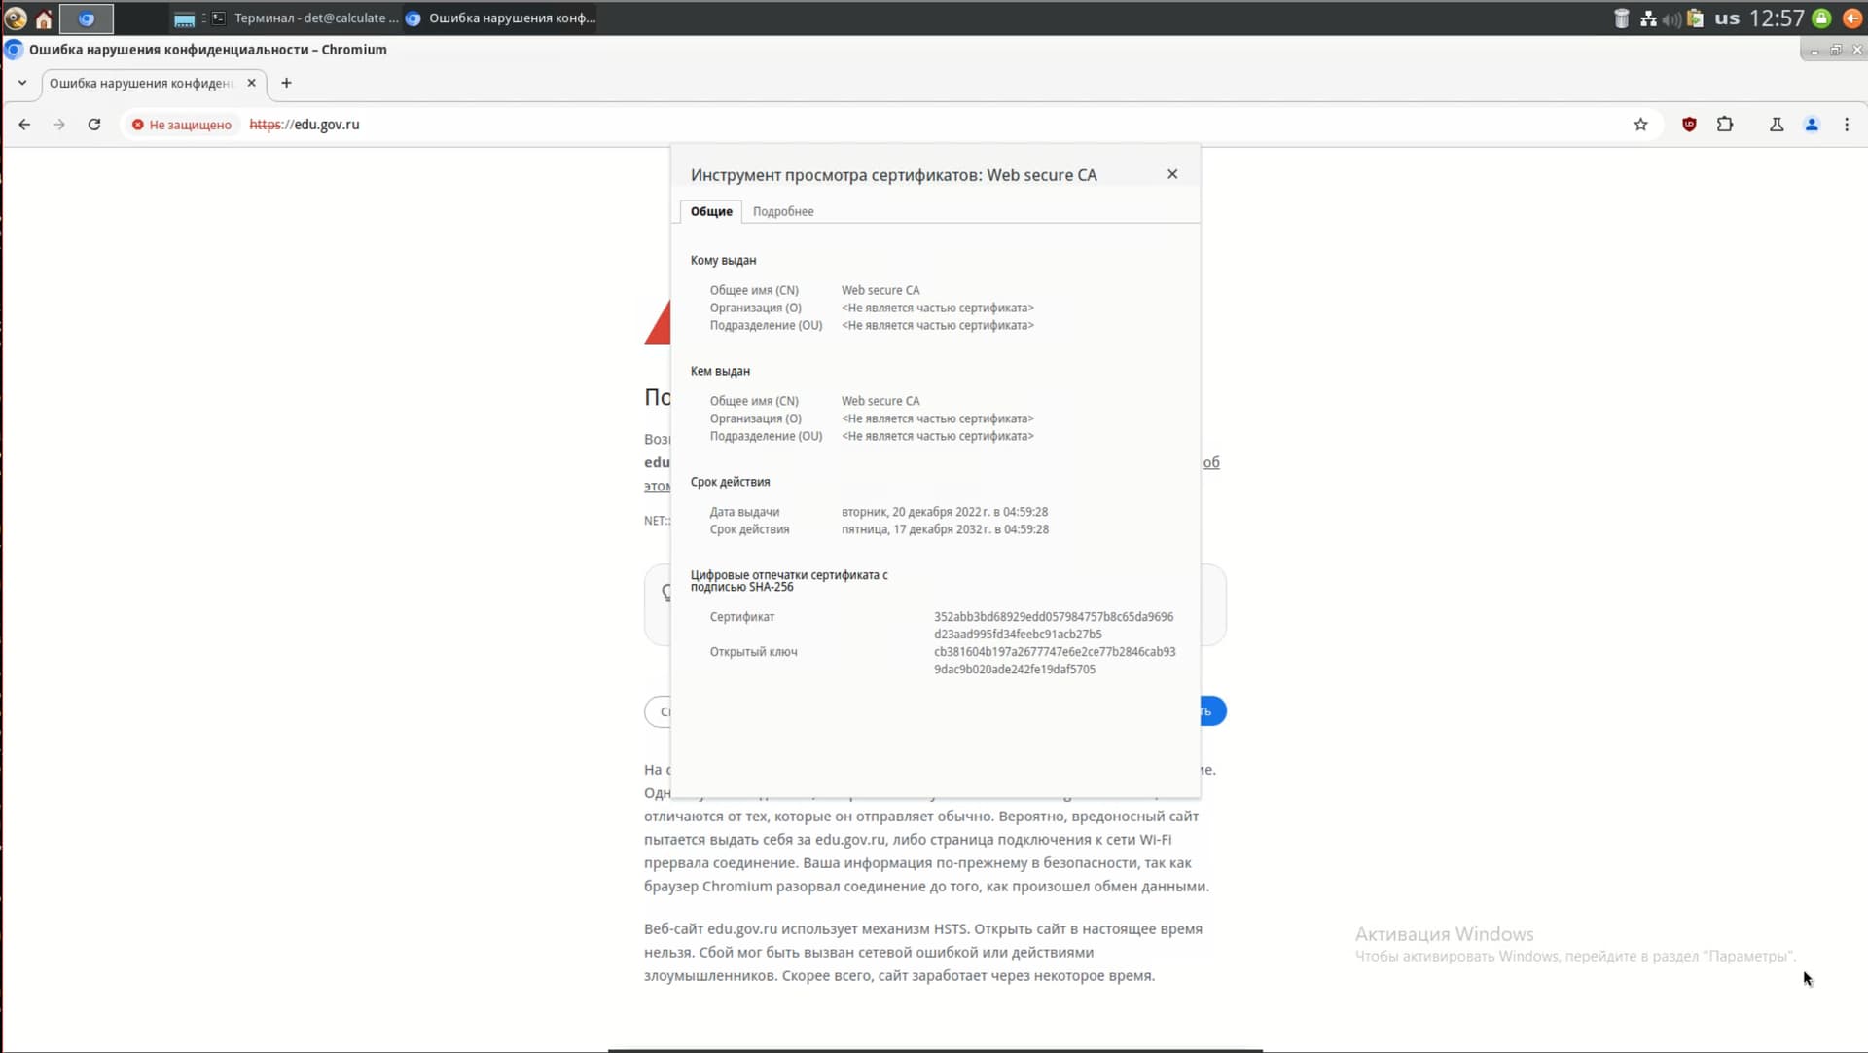This screenshot has width=1868, height=1053.
Task: Click the certificate SHA-256 fingerprint value
Action: [x=1054, y=626]
